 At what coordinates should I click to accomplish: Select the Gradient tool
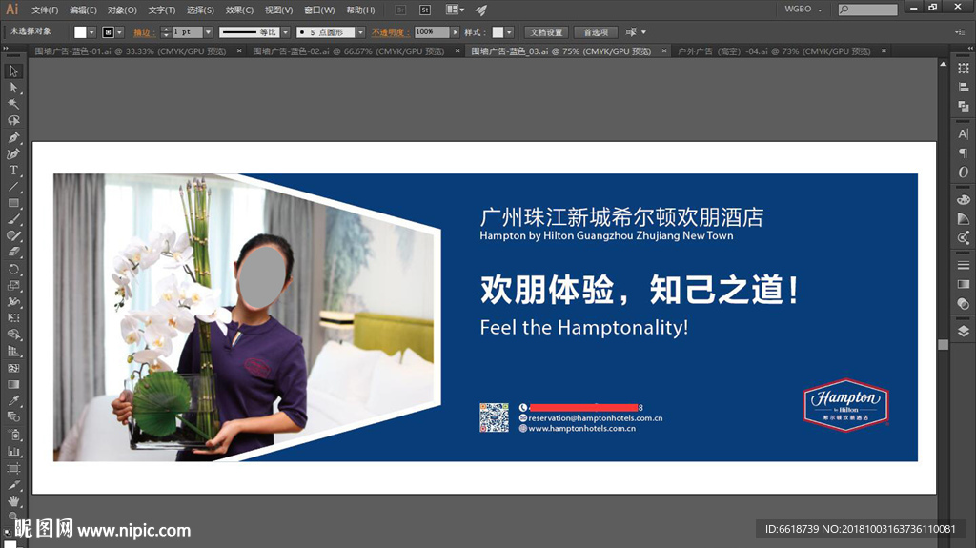(x=13, y=384)
